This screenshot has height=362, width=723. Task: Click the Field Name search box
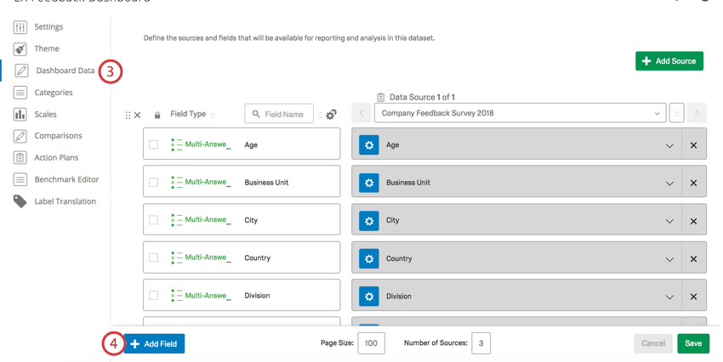279,114
